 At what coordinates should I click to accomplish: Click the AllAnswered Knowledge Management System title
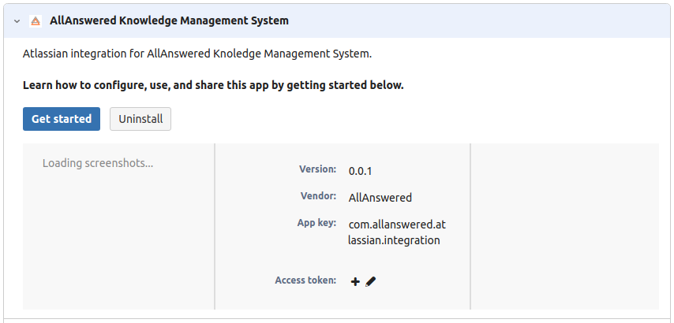click(169, 20)
